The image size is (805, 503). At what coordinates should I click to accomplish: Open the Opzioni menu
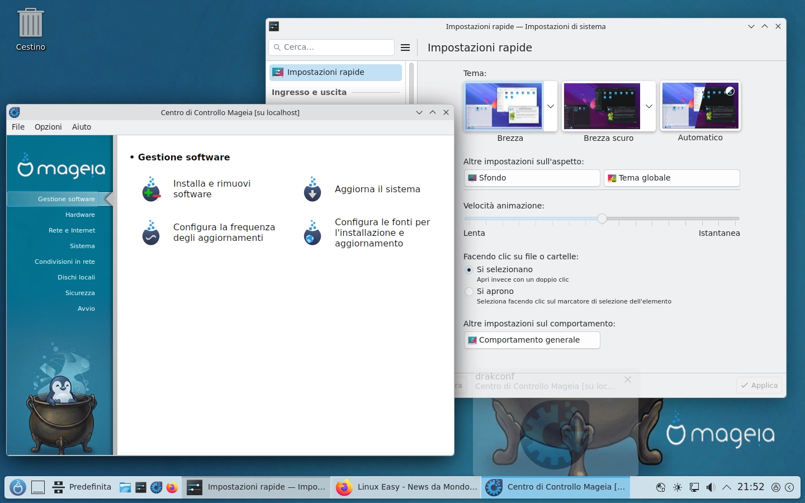48,127
